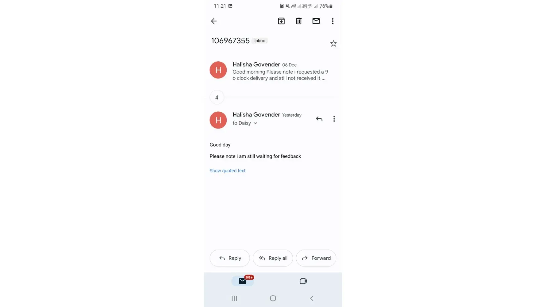The image size is (546, 307).
Task: Open the top toolbar overflow menu
Action: tap(333, 21)
